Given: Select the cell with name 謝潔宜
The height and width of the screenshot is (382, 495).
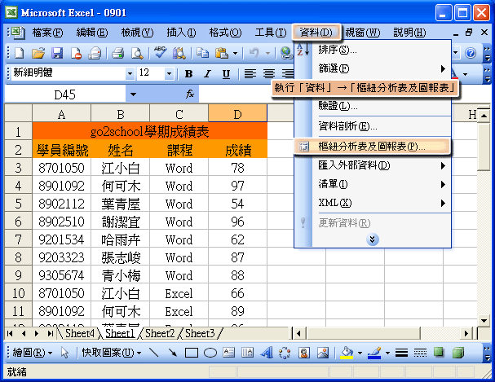Looking at the screenshot, I should 120,222.
